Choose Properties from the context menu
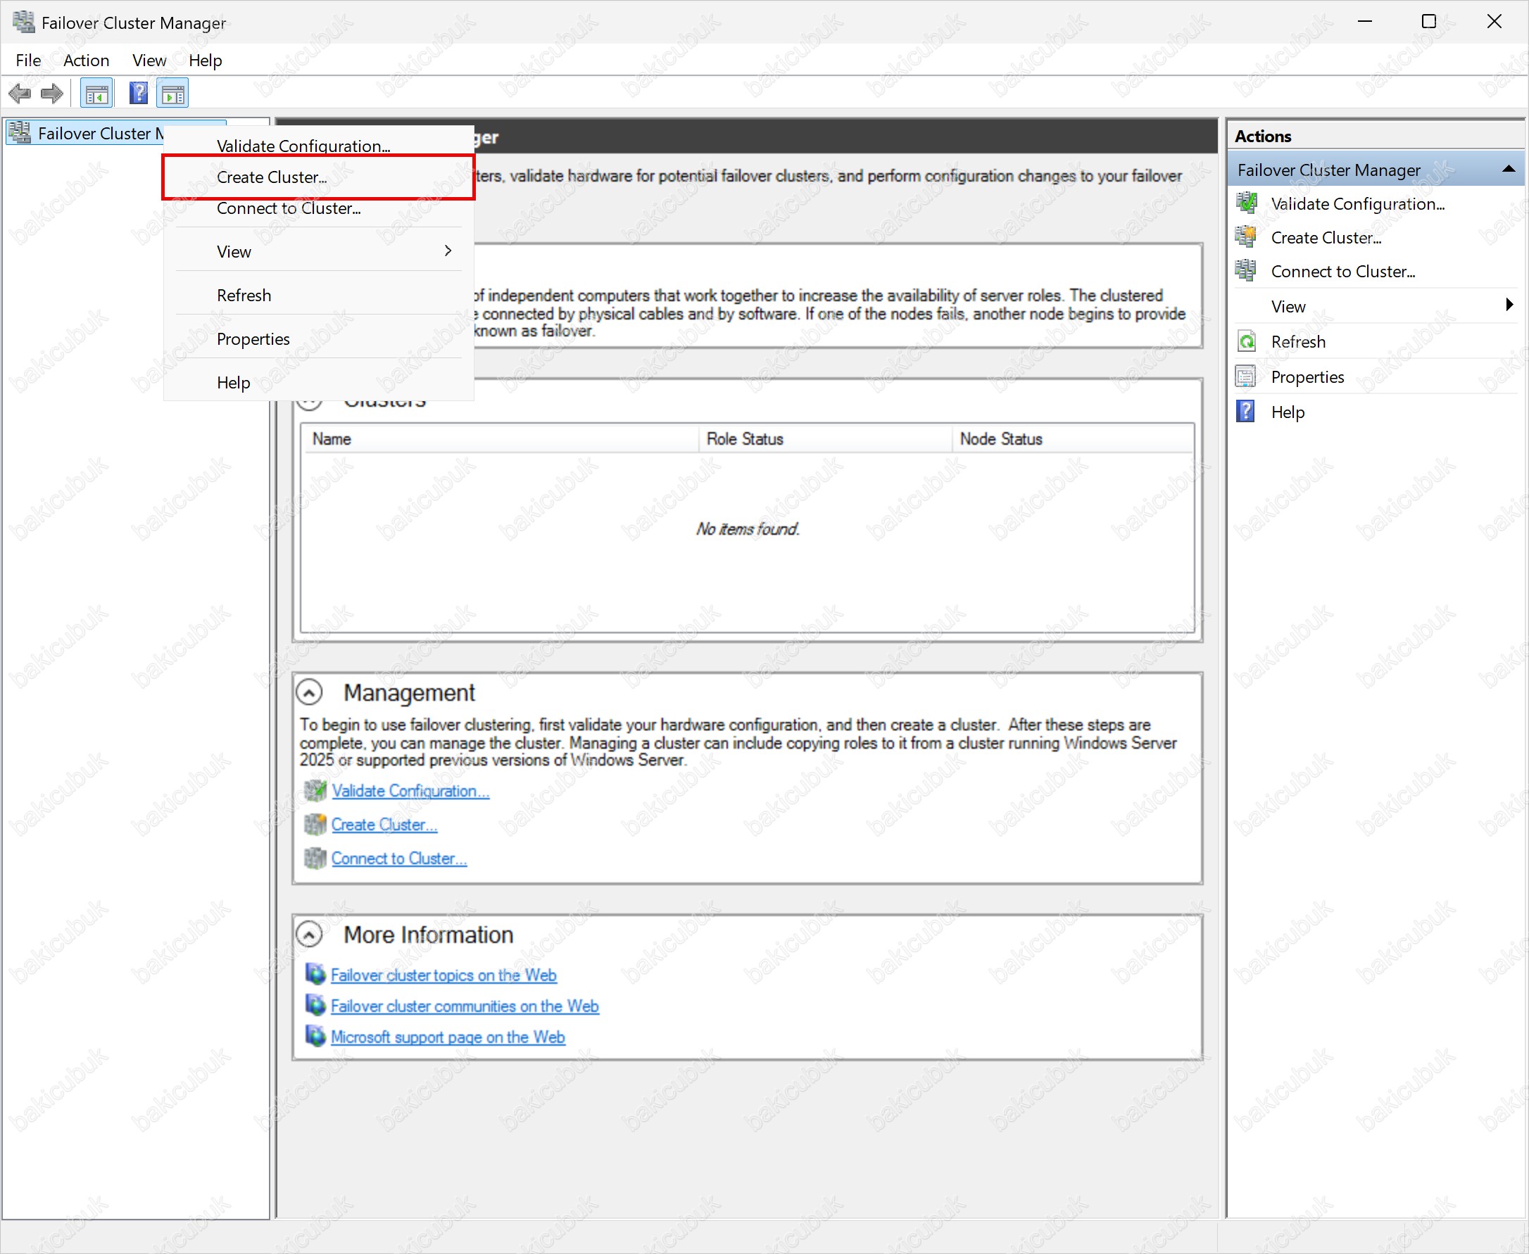Viewport: 1529px width, 1254px height. [253, 339]
